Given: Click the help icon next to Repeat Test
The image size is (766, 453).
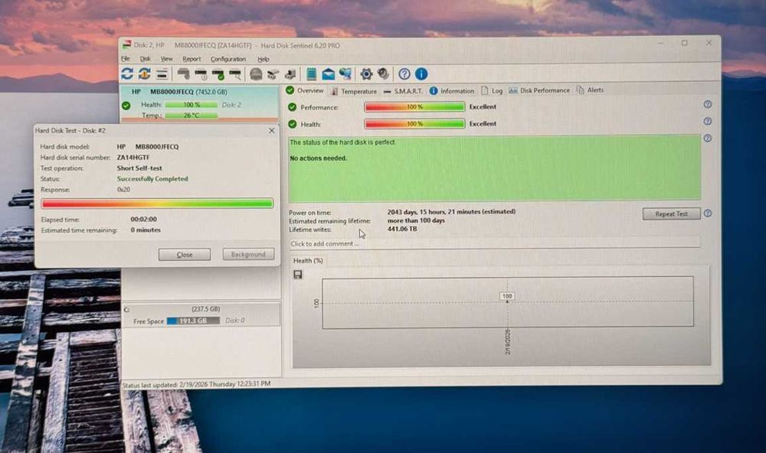Looking at the screenshot, I should pyautogui.click(x=707, y=213).
